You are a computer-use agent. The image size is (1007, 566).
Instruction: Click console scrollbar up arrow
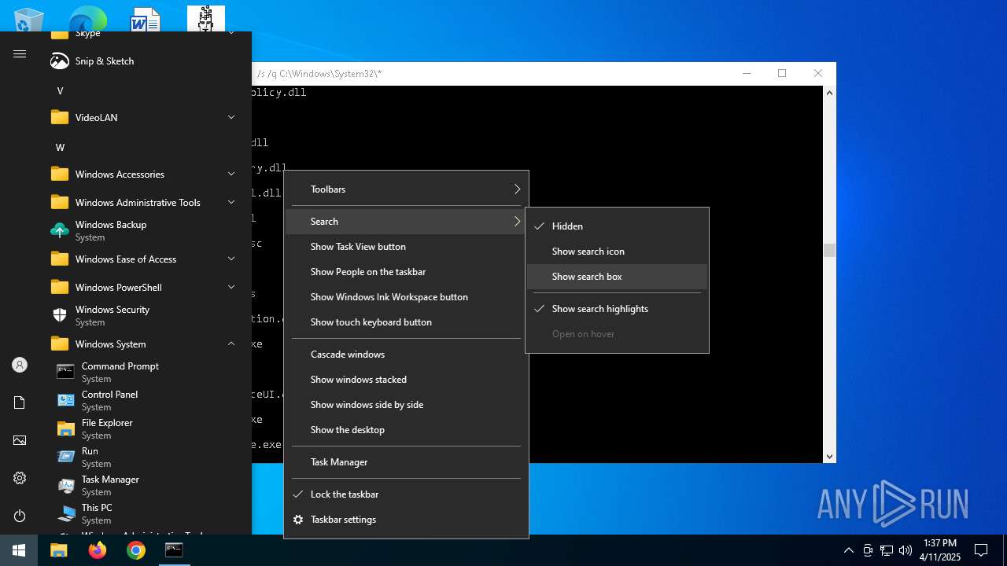tap(829, 93)
